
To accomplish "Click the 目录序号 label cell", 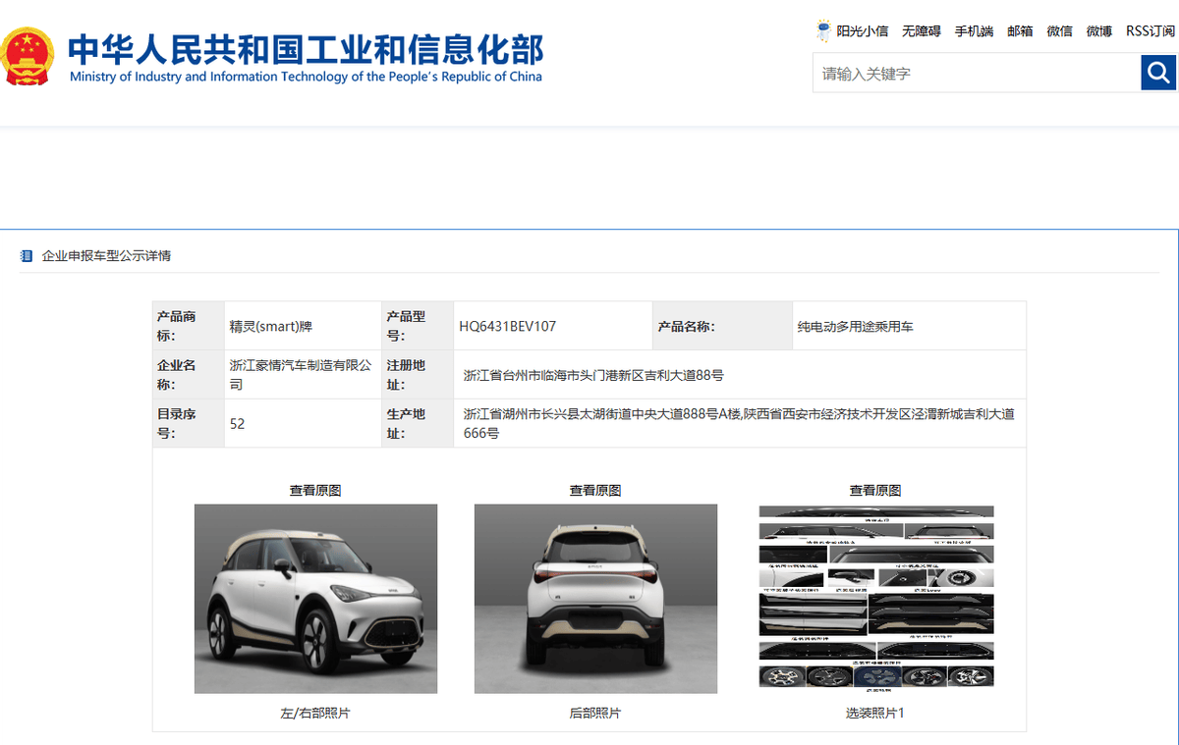I will pyautogui.click(x=189, y=424).
